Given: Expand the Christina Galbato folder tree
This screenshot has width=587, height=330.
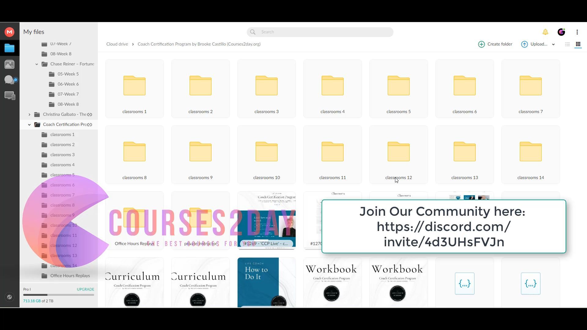Looking at the screenshot, I should [x=29, y=115].
